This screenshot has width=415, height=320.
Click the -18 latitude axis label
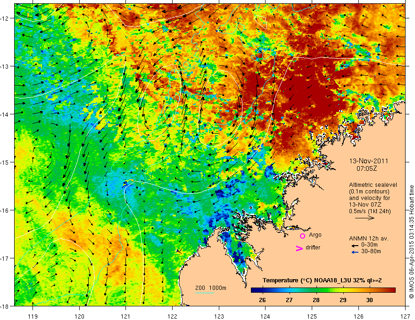(5, 306)
